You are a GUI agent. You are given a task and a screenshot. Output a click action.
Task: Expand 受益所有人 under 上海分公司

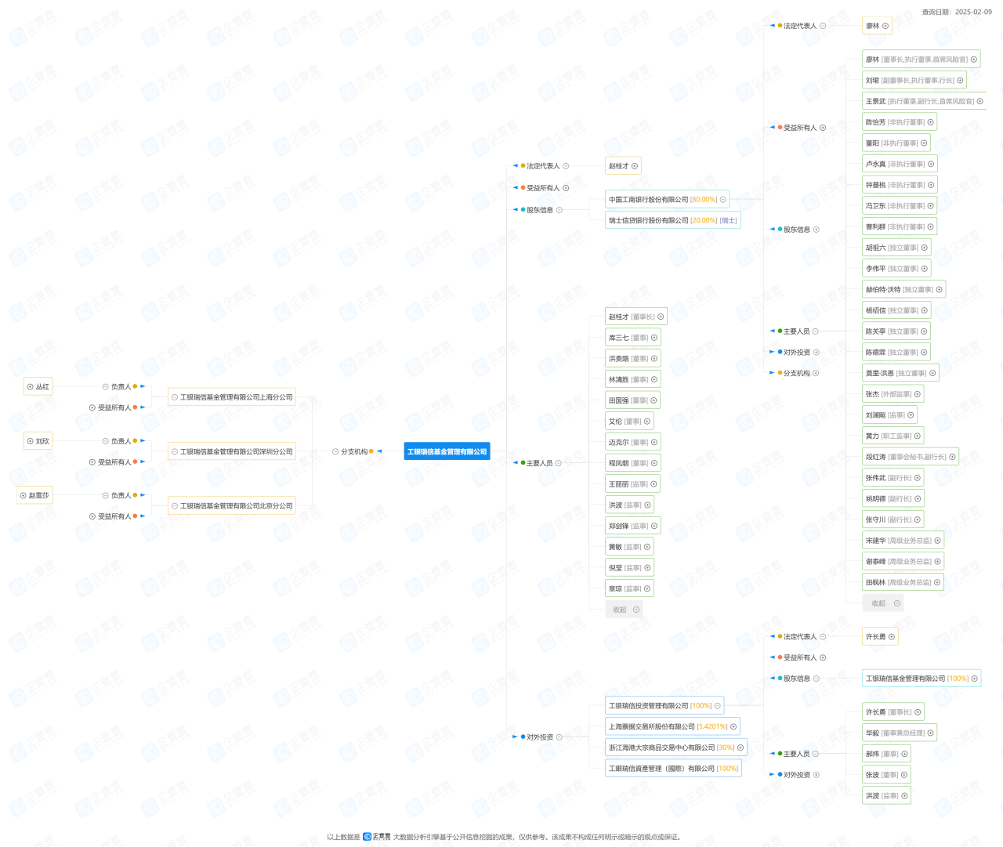click(92, 408)
